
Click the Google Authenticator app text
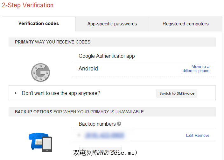(x=107, y=56)
